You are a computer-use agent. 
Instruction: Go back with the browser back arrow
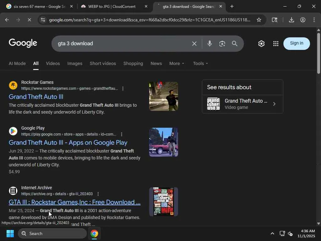7,20
